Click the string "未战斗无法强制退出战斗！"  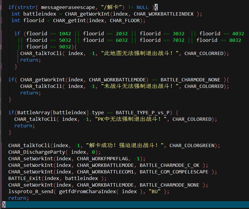pos(140,86)
